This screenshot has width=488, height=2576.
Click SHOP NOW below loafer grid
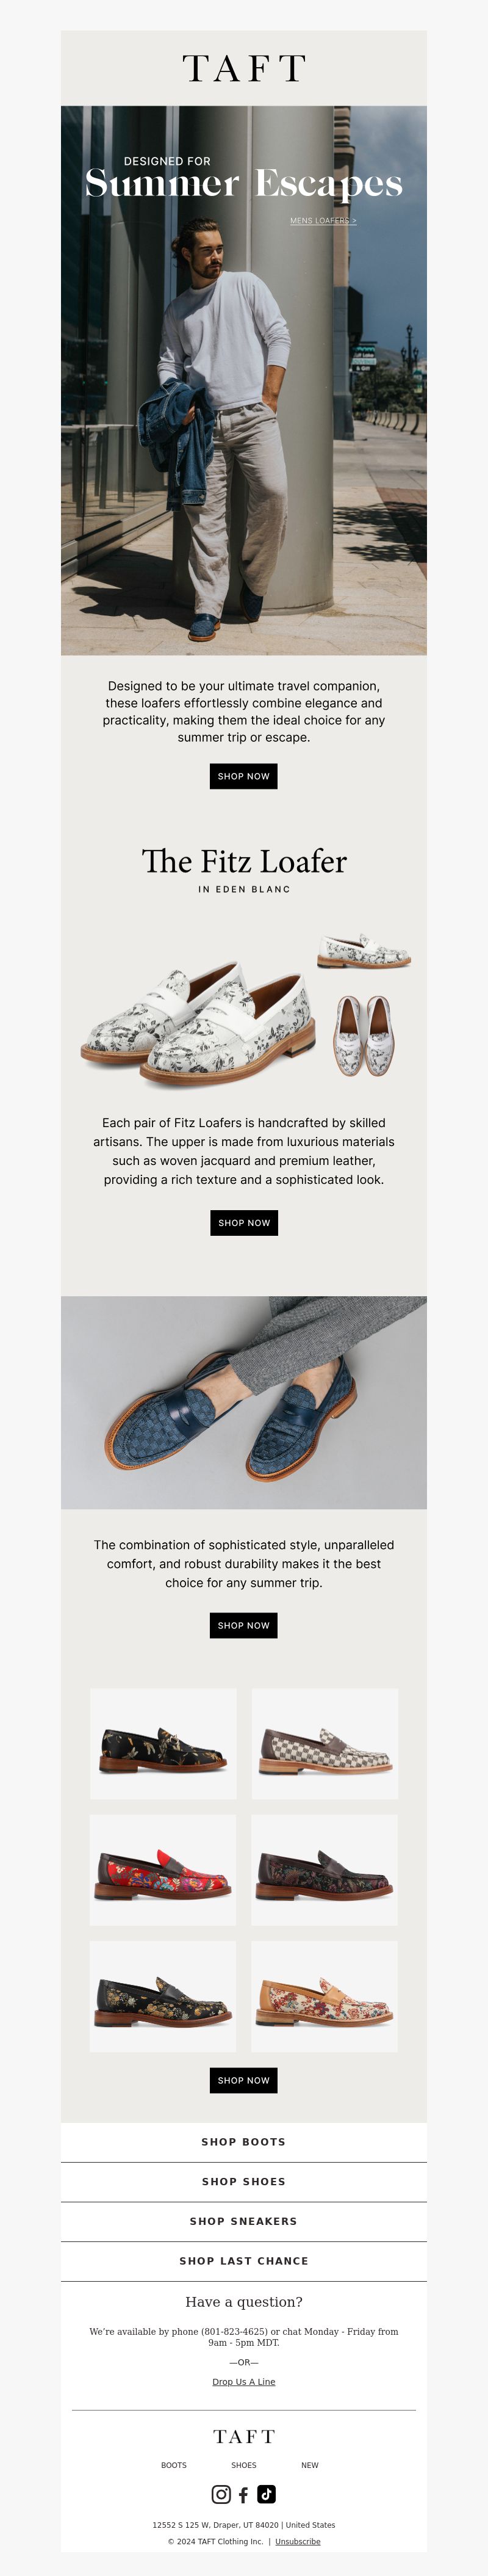click(244, 2080)
